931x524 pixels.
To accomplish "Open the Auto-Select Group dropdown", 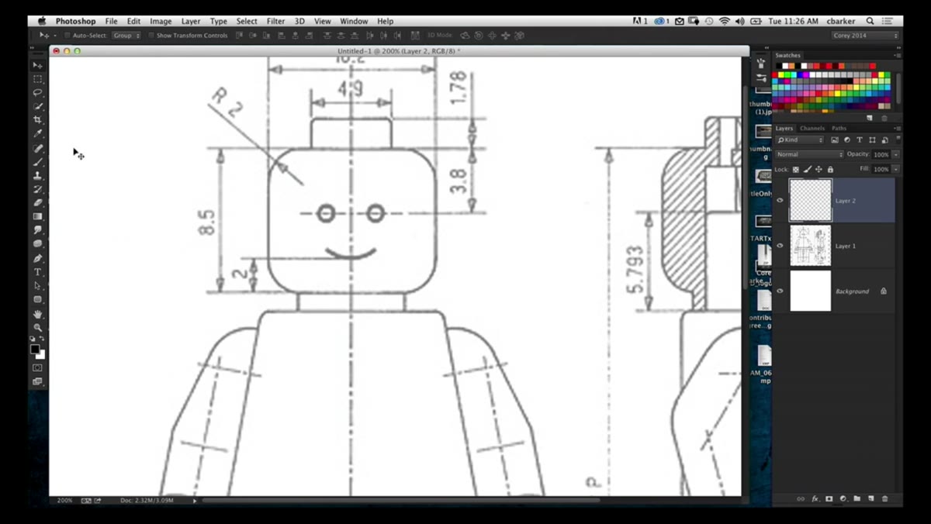I will pyautogui.click(x=126, y=36).
